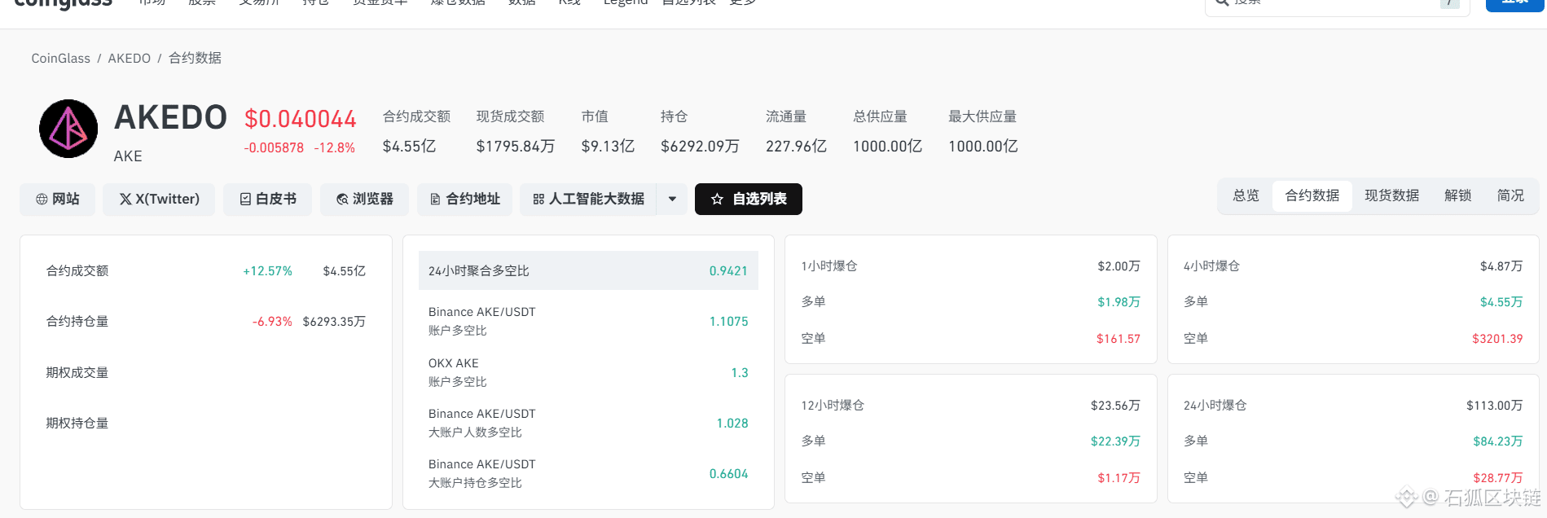Click the AKEDO breadcrumb link
The height and width of the screenshot is (518, 1547).
tap(130, 59)
